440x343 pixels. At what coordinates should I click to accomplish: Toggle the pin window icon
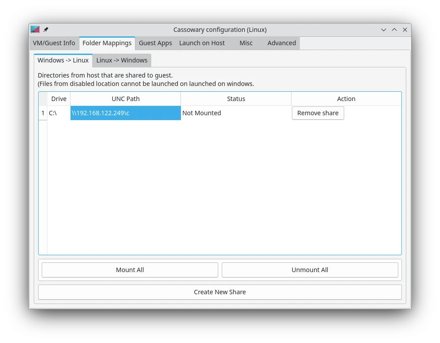46,30
